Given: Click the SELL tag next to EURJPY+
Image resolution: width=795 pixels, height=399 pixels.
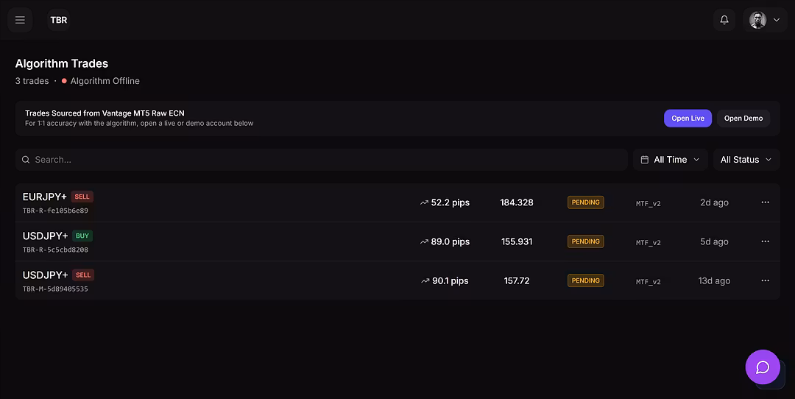Looking at the screenshot, I should click(x=82, y=197).
